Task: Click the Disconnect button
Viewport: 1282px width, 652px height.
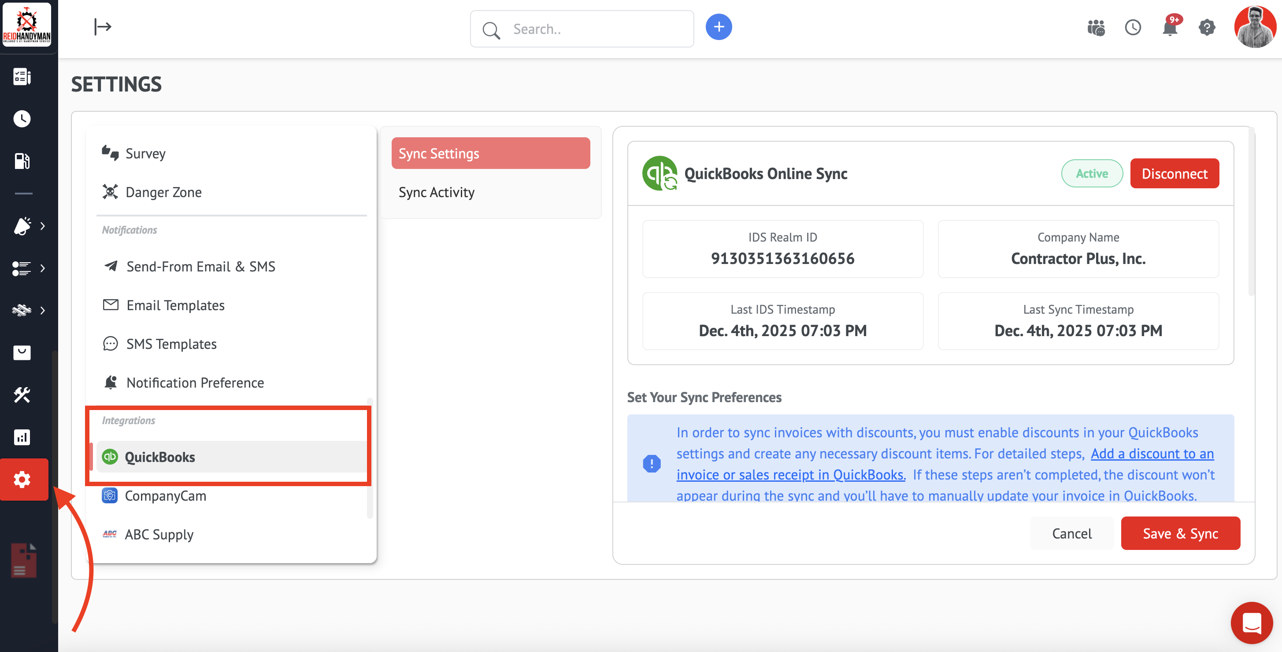Action: (1174, 173)
